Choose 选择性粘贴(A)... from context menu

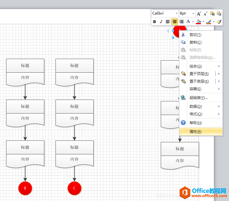(201, 58)
